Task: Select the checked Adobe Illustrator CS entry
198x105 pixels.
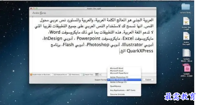Action: 124,80
